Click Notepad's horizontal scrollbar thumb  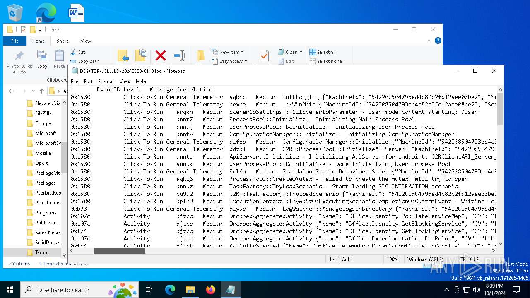tap(120, 250)
